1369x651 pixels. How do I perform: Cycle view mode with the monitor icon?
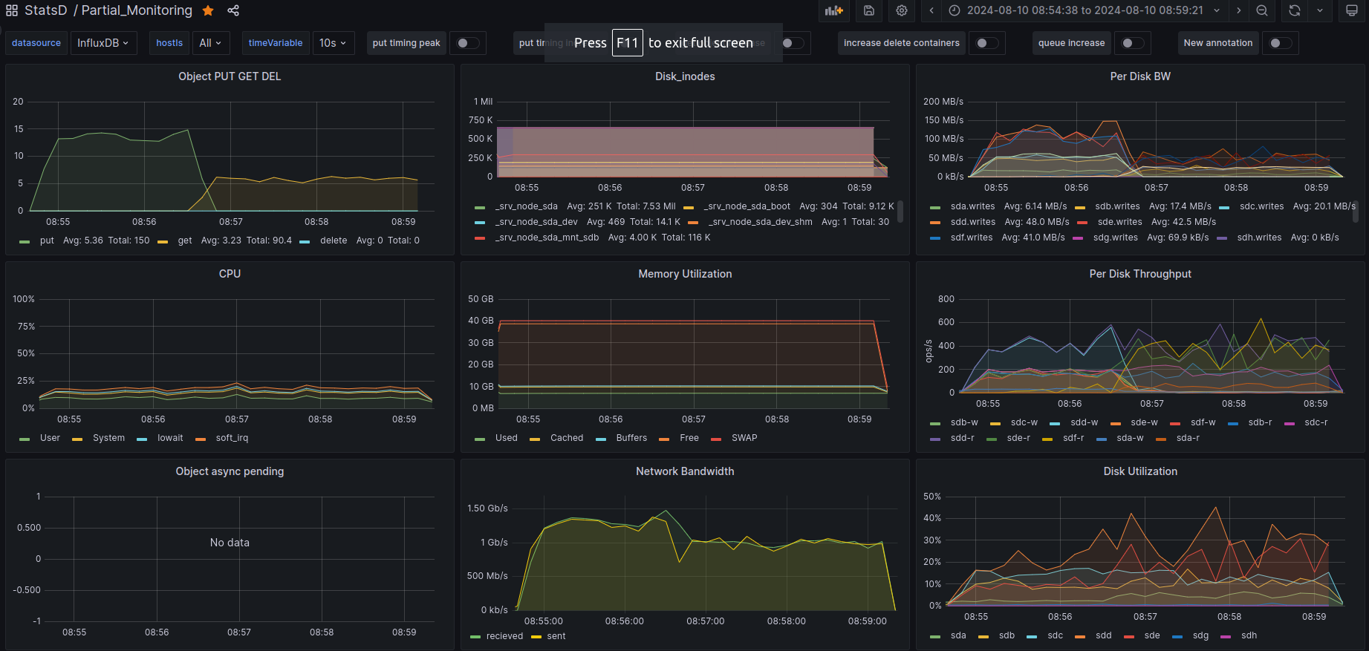coord(1352,10)
